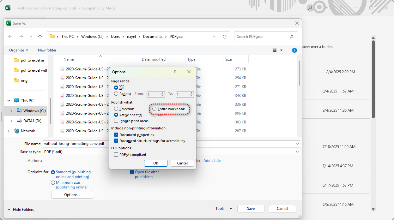Refresh the PDFgear folder listing
The height and width of the screenshot is (220, 394).
point(225,37)
